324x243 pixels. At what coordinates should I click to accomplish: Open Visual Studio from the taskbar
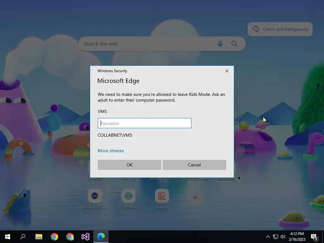[85, 237]
